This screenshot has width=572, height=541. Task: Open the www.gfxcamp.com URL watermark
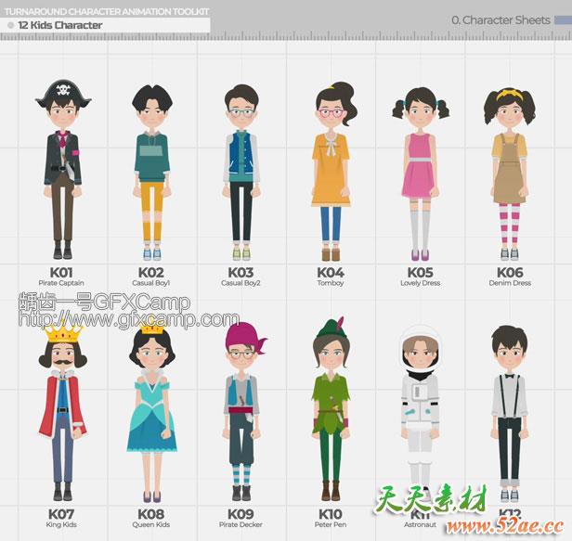click(x=128, y=321)
